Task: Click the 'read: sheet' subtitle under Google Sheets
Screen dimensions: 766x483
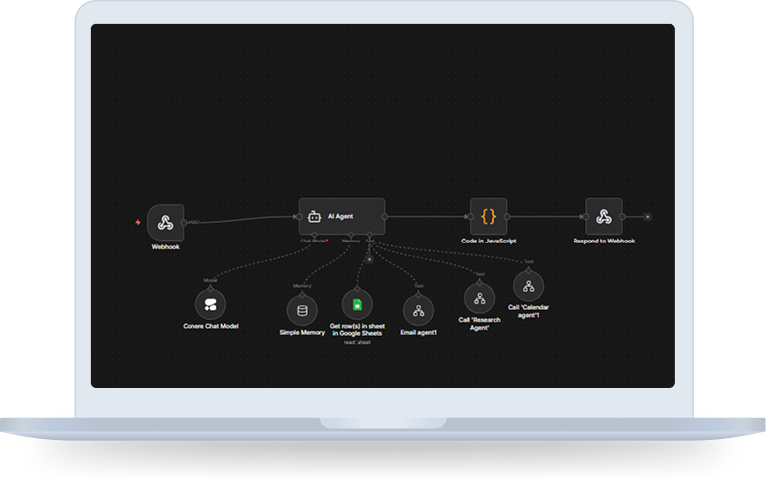Action: coord(356,341)
